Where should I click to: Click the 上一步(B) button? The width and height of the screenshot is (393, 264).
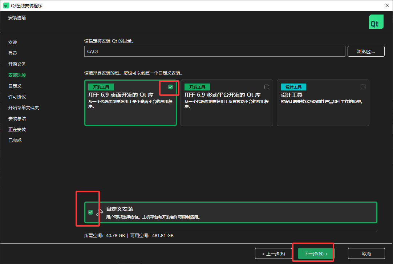pos(274,253)
